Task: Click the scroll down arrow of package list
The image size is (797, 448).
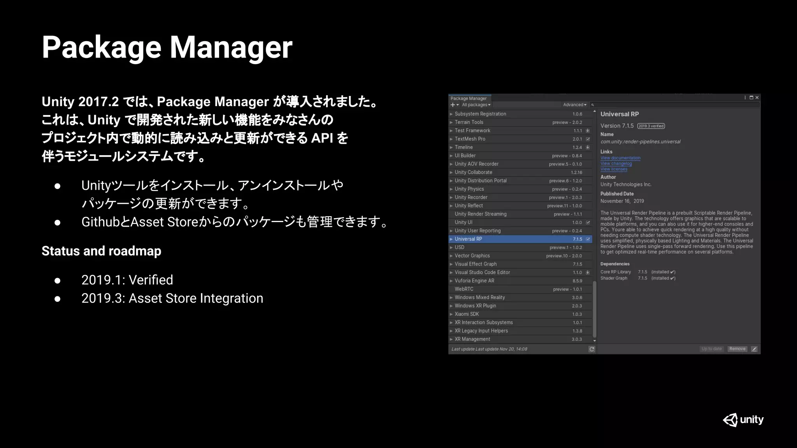Action: pyautogui.click(x=594, y=341)
